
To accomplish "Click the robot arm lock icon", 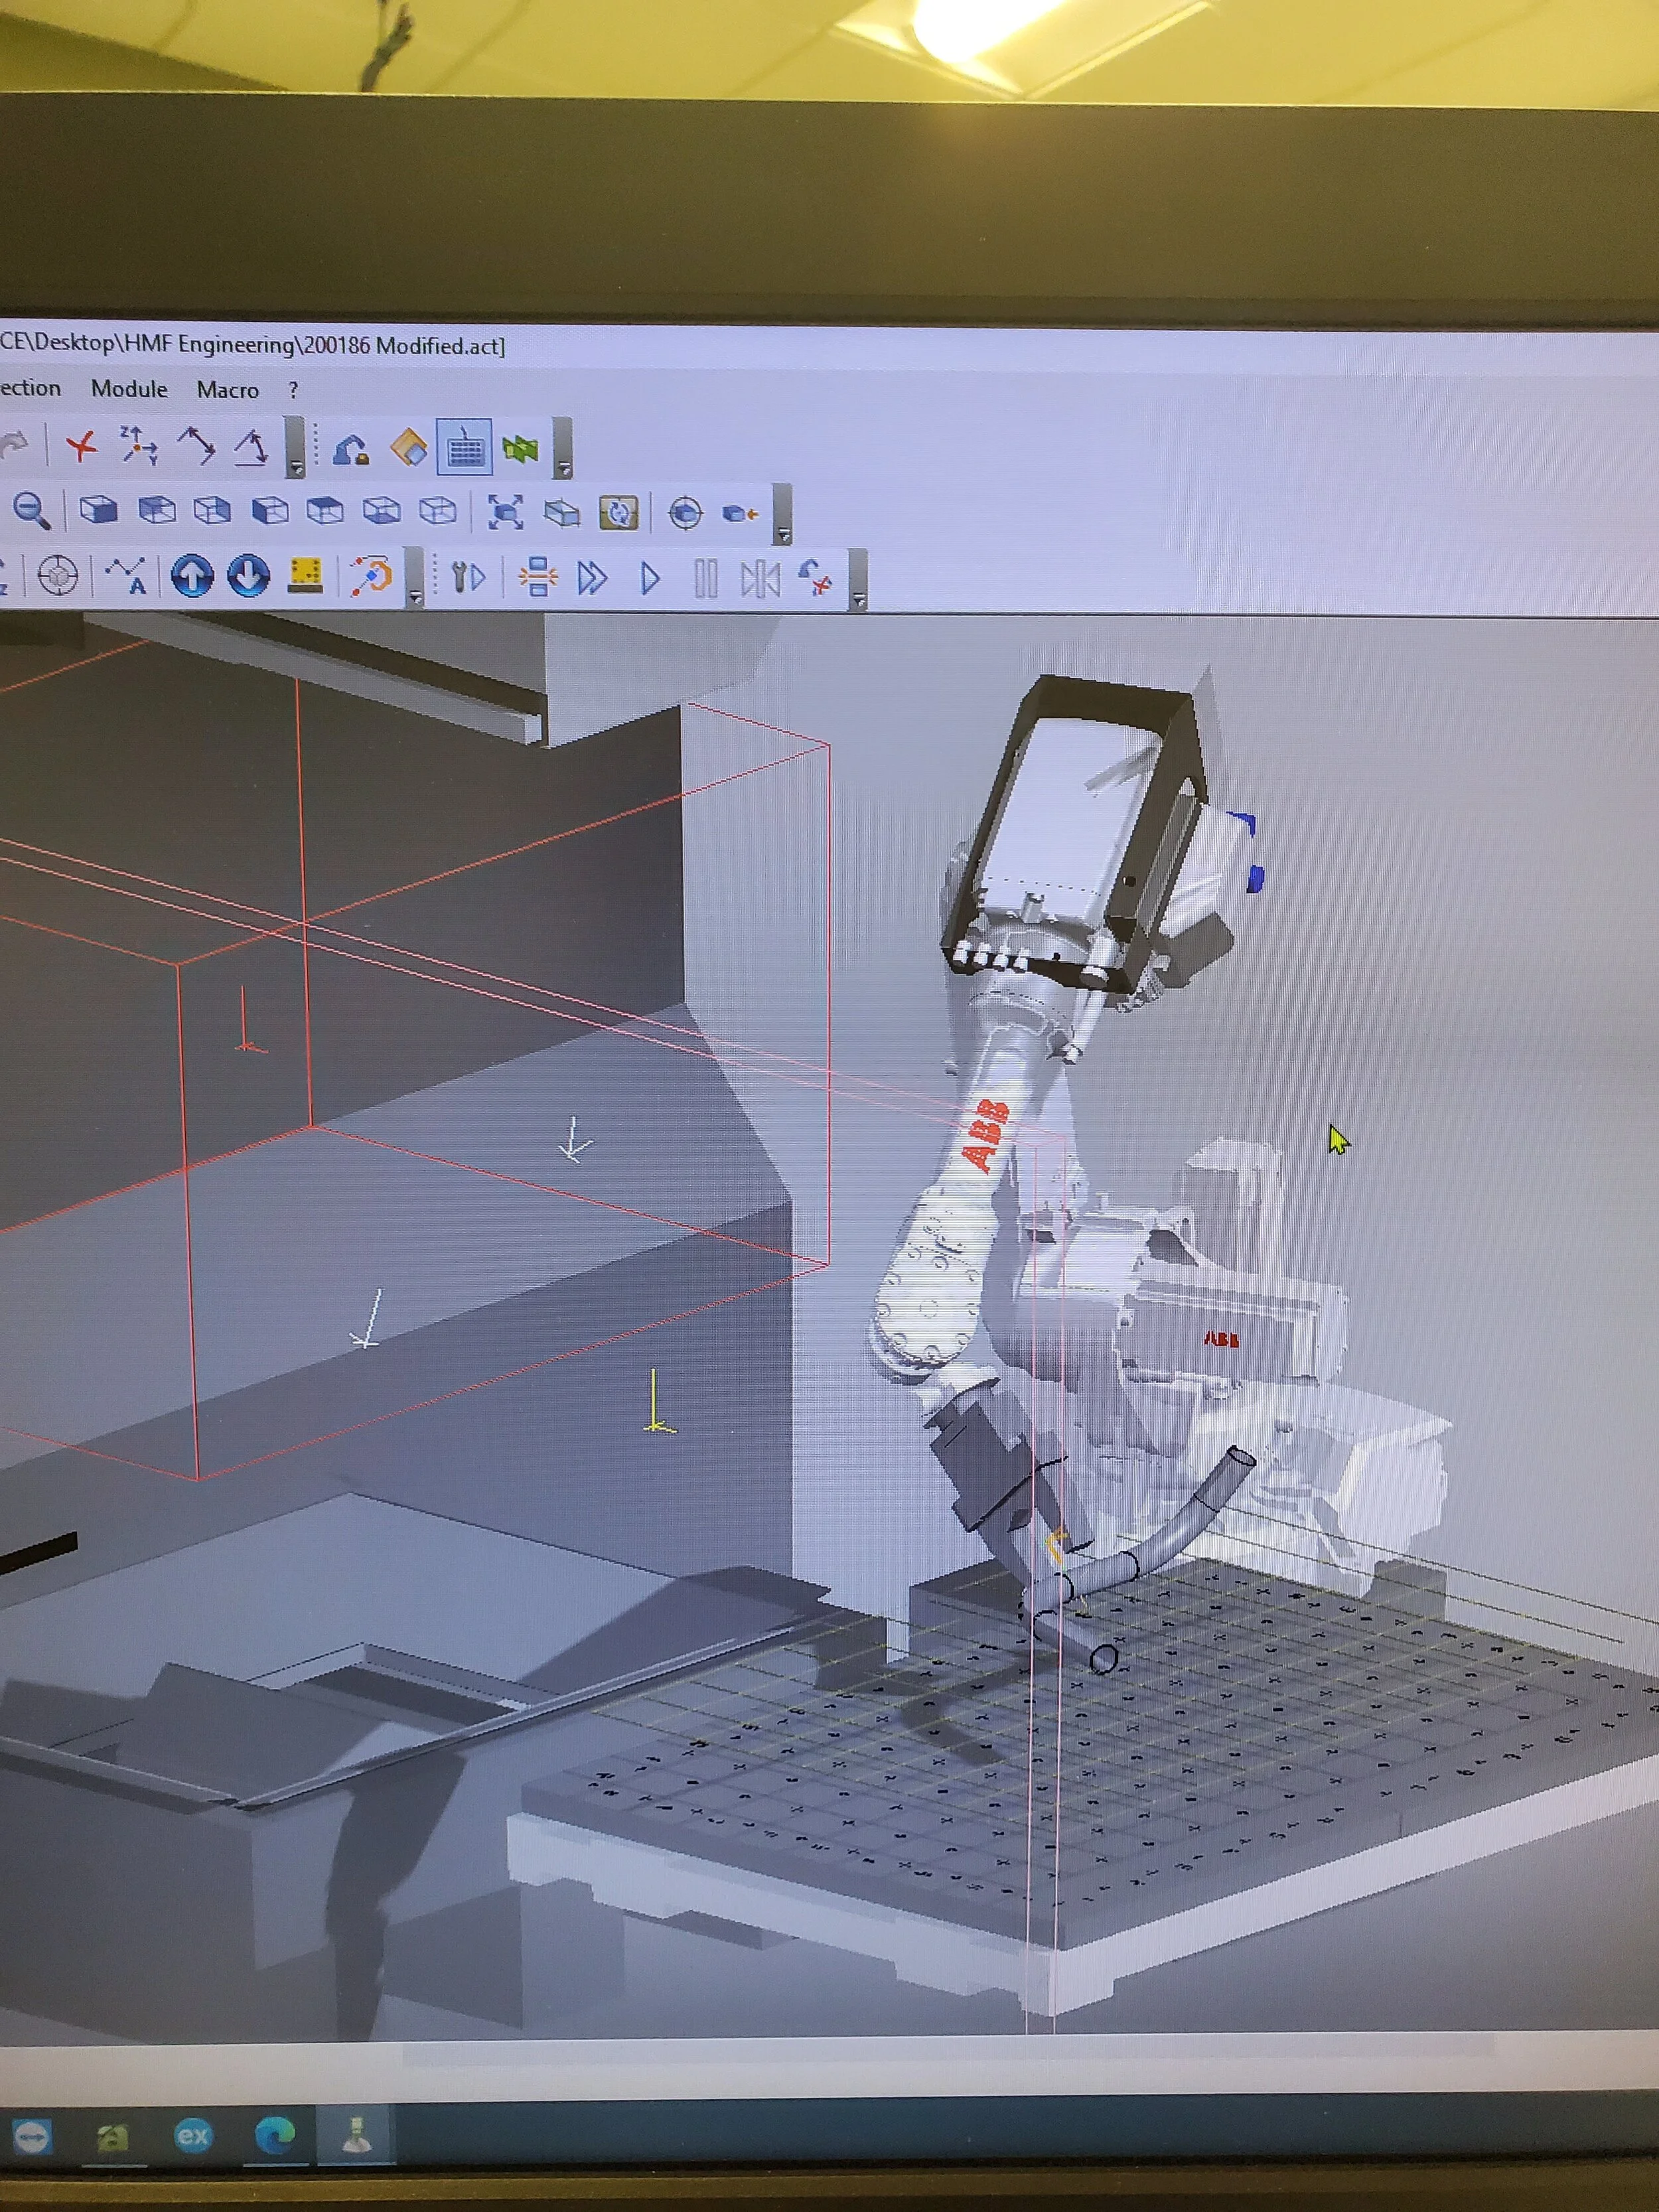I will click(x=350, y=449).
